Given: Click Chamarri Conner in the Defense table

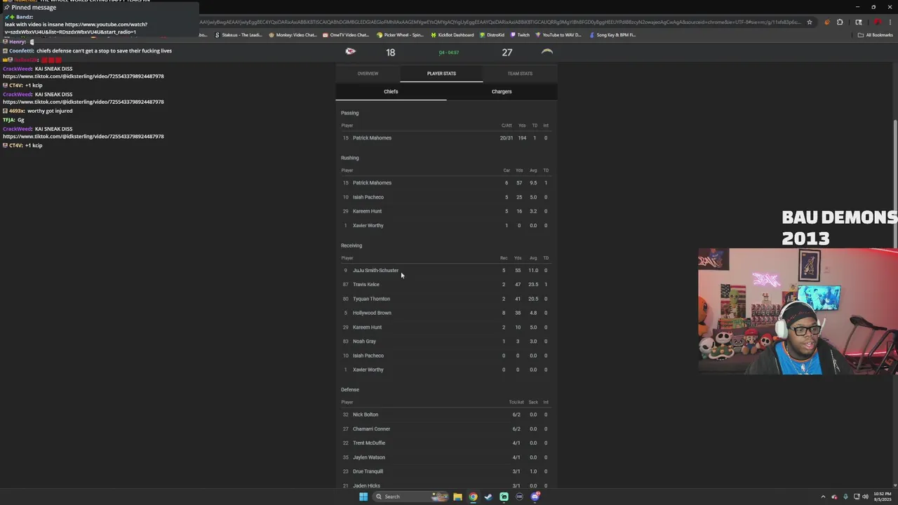Looking at the screenshot, I should coord(371,429).
